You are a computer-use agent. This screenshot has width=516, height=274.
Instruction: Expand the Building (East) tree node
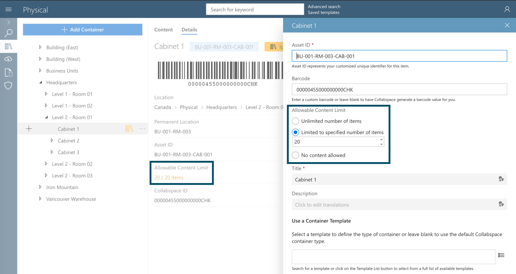click(40, 47)
